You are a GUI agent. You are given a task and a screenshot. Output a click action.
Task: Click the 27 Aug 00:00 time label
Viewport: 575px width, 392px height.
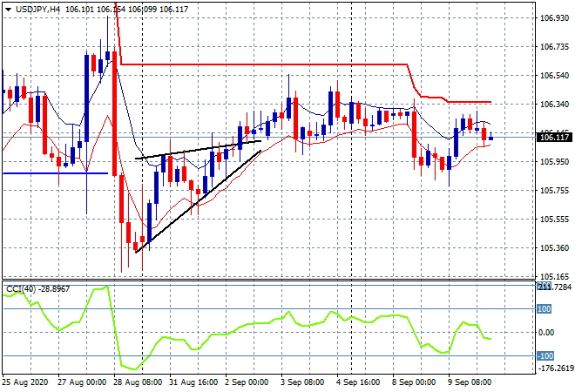tap(82, 382)
